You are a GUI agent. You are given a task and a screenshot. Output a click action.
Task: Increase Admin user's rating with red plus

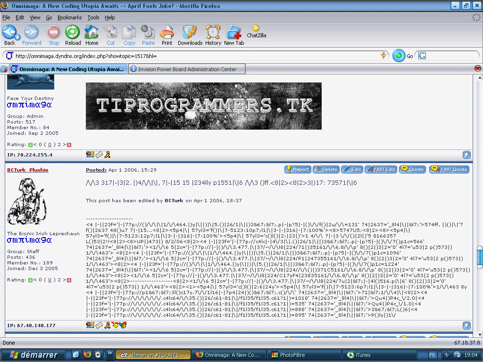pos(69,145)
